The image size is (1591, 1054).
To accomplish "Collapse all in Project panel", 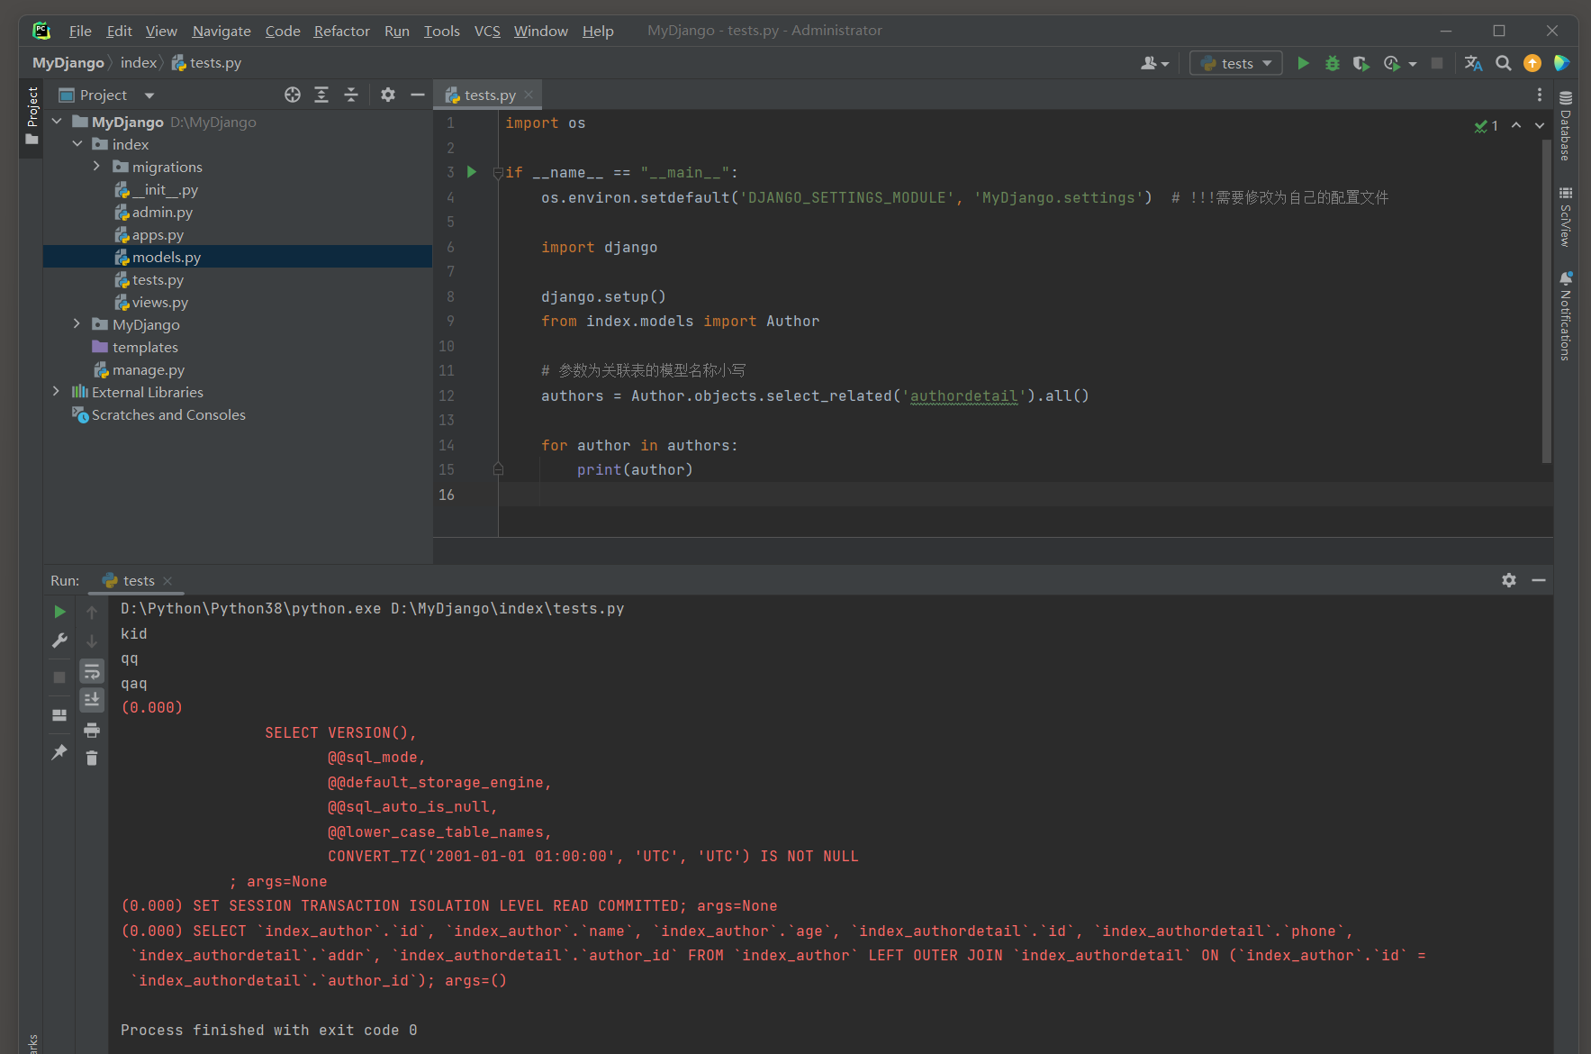I will tap(351, 95).
